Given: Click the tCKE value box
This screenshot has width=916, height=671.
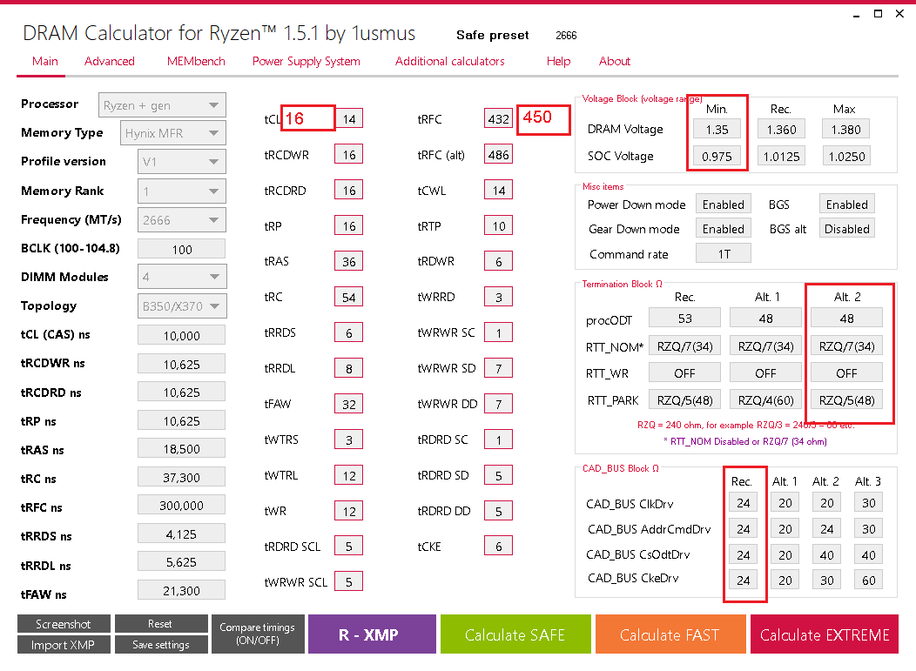Looking at the screenshot, I should pos(498,546).
